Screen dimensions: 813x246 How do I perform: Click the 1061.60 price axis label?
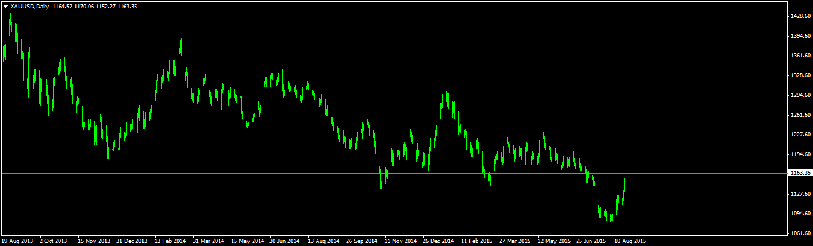(x=800, y=233)
